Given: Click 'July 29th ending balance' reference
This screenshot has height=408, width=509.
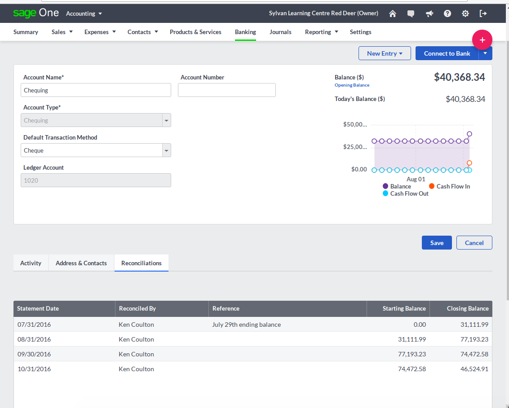Looking at the screenshot, I should click(x=246, y=325).
